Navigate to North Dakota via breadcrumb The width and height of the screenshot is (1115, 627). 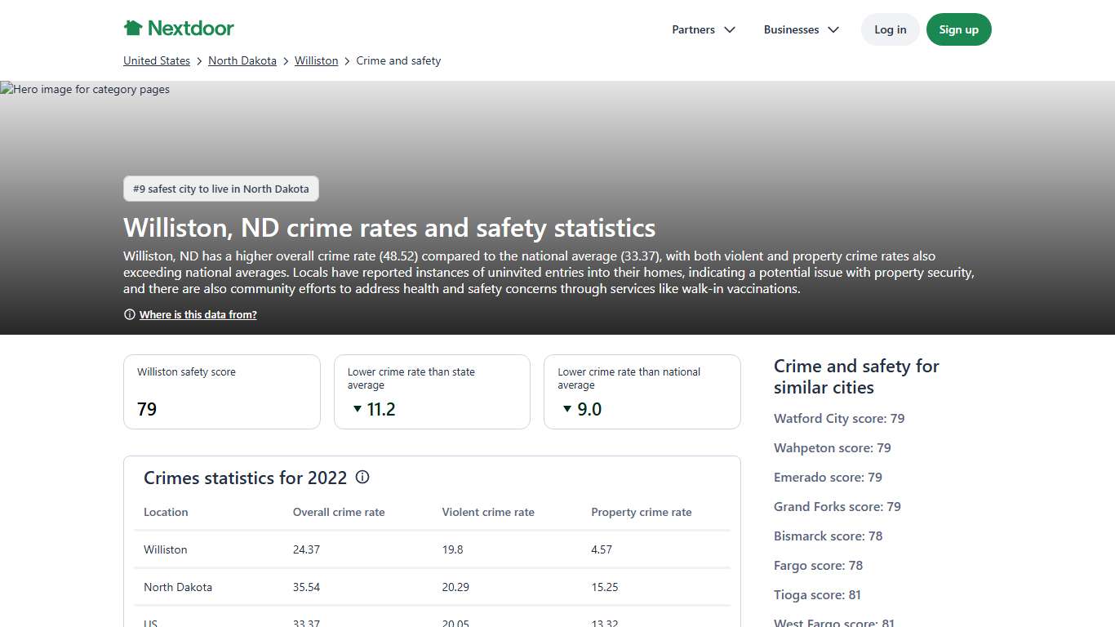coord(242,60)
